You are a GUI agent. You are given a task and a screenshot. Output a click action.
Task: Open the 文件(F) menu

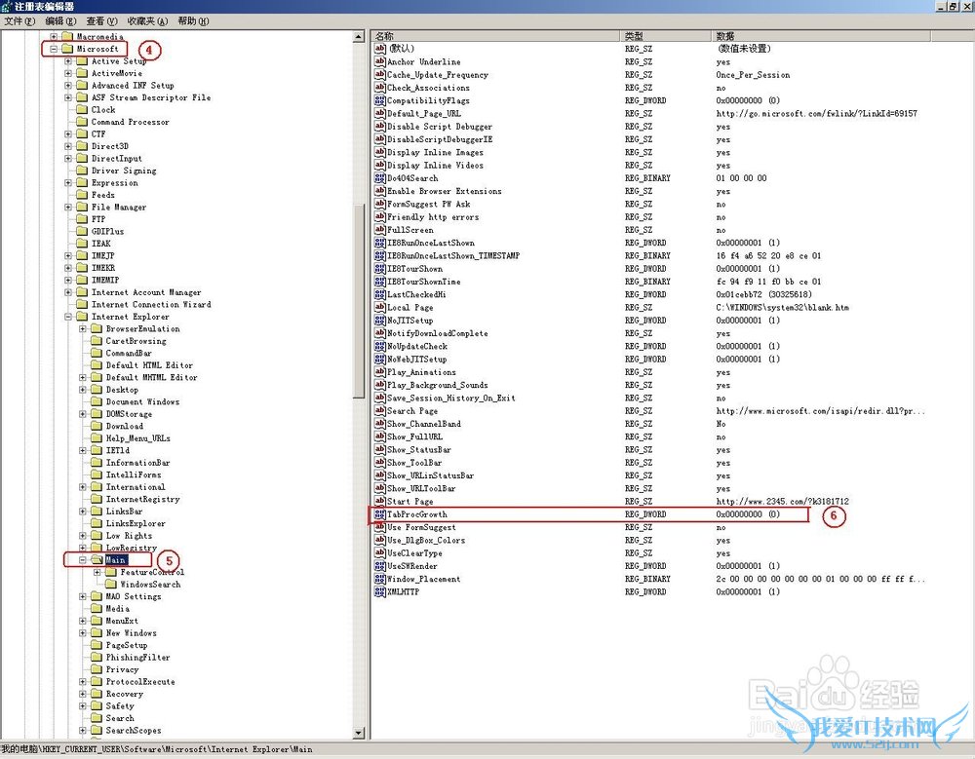click(x=19, y=20)
